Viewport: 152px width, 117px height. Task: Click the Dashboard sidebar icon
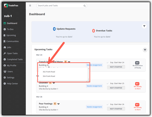(5, 23)
